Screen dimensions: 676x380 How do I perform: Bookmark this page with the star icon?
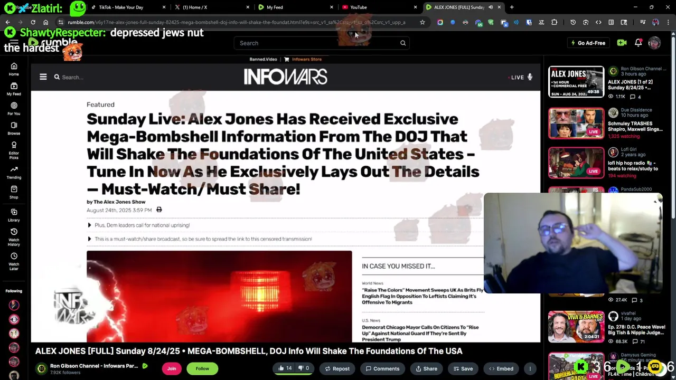(x=422, y=22)
